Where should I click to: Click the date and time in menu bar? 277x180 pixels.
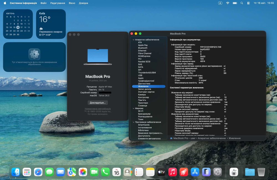(x=264, y=3)
